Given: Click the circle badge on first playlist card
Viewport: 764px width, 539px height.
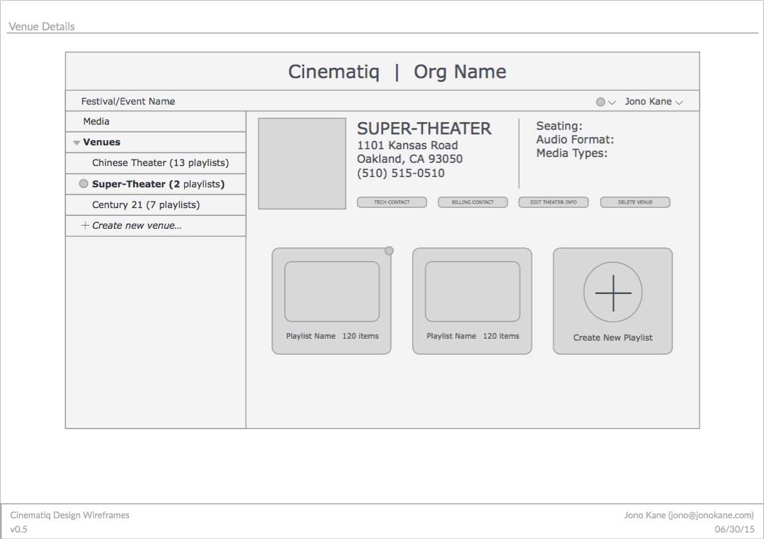Looking at the screenshot, I should pyautogui.click(x=389, y=251).
